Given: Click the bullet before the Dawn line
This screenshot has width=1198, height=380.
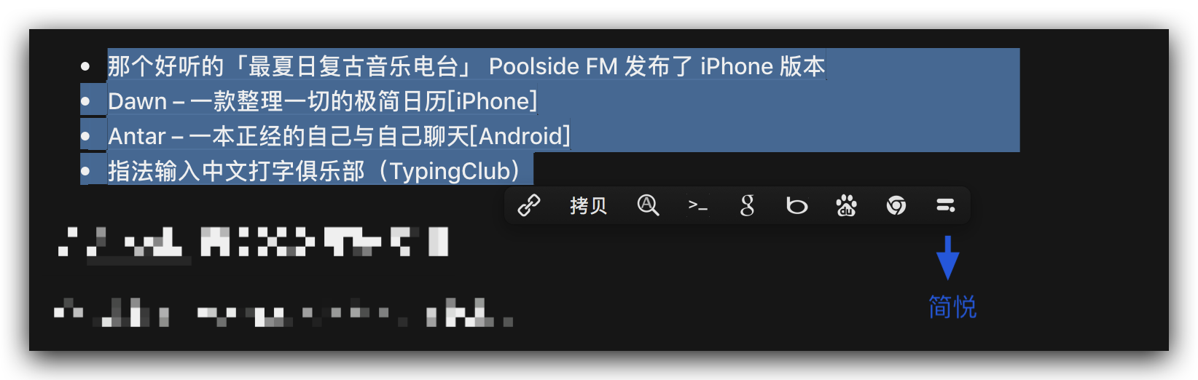Looking at the screenshot, I should 85,101.
